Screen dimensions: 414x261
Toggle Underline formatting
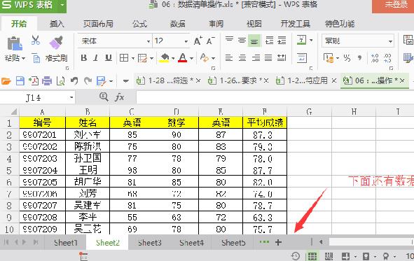[x=109, y=58]
